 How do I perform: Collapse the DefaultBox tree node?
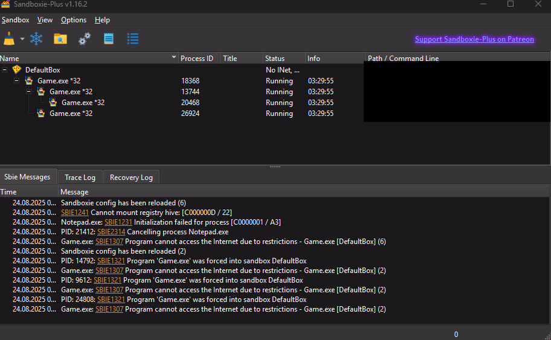5,70
